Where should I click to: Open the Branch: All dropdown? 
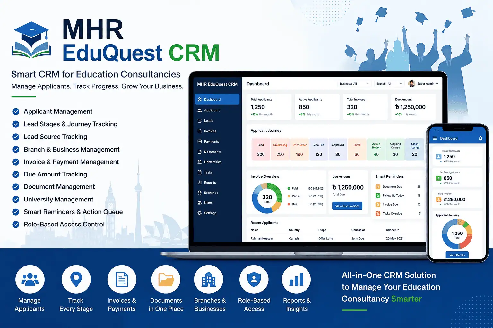coord(389,84)
